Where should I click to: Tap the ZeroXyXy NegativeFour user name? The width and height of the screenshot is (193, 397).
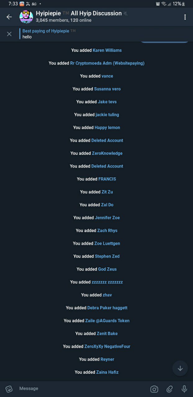coord(107,346)
